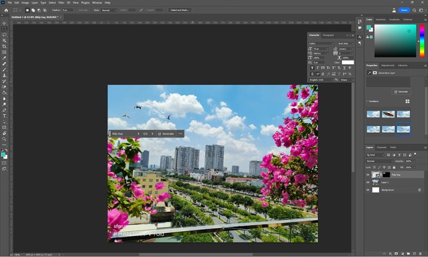This screenshot has height=257, width=428.
Task: Open the Filter menu
Action: click(61, 2)
